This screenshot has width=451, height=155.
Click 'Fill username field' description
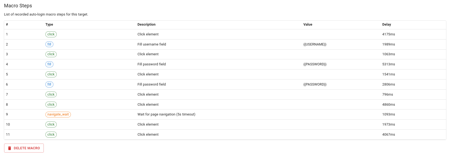coord(152,44)
